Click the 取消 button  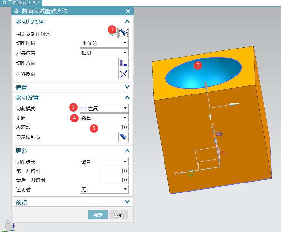[x=119, y=215]
